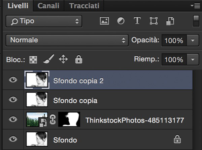Lock all padlock icon in Bloc. row
This screenshot has width=202, height=150.
click(x=79, y=59)
